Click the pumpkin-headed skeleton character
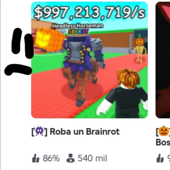The image size is (170, 170). click(139, 49)
